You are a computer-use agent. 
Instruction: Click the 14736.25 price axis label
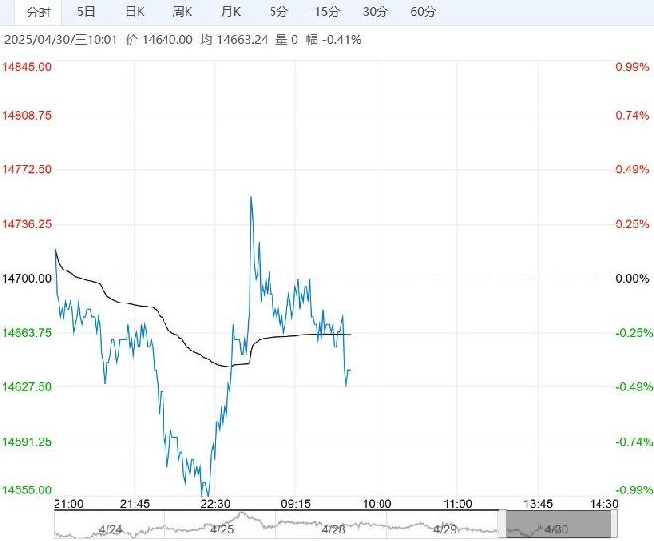pos(27,224)
